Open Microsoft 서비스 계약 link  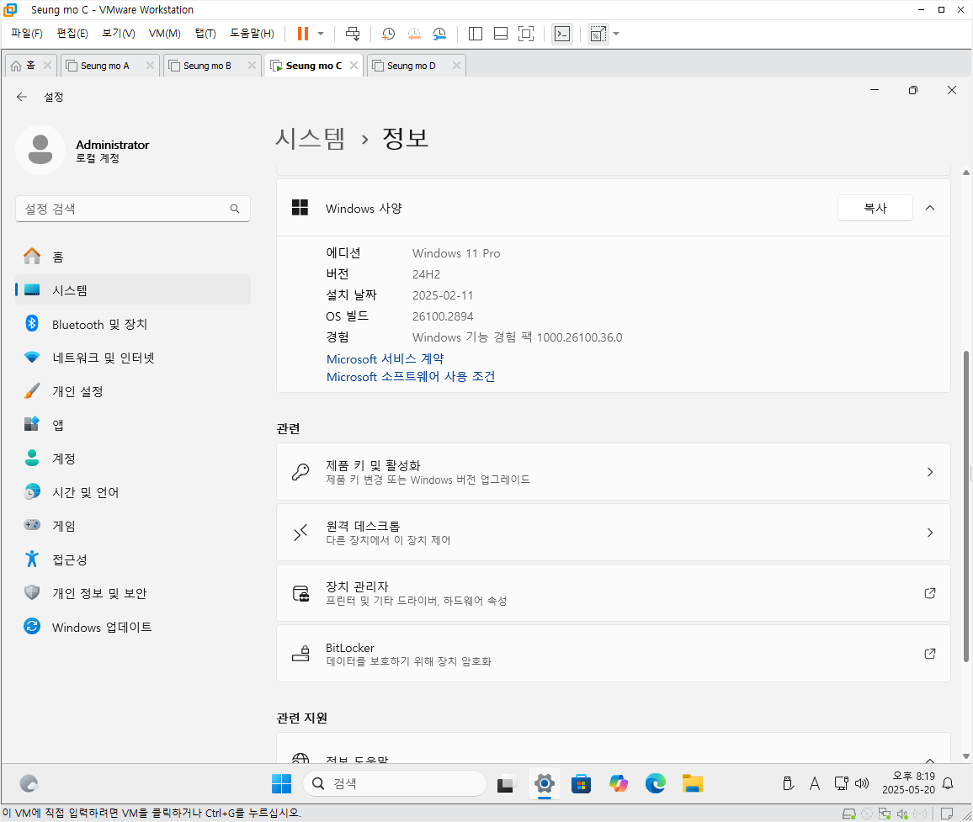pos(385,358)
